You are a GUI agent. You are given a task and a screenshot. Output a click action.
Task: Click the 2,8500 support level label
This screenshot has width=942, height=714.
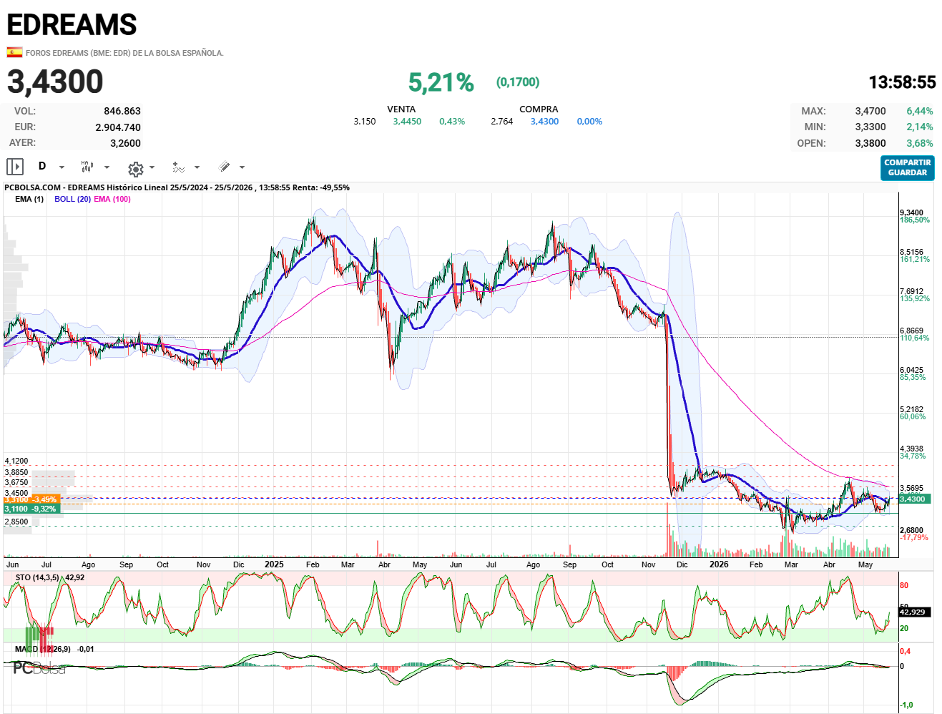point(16,522)
